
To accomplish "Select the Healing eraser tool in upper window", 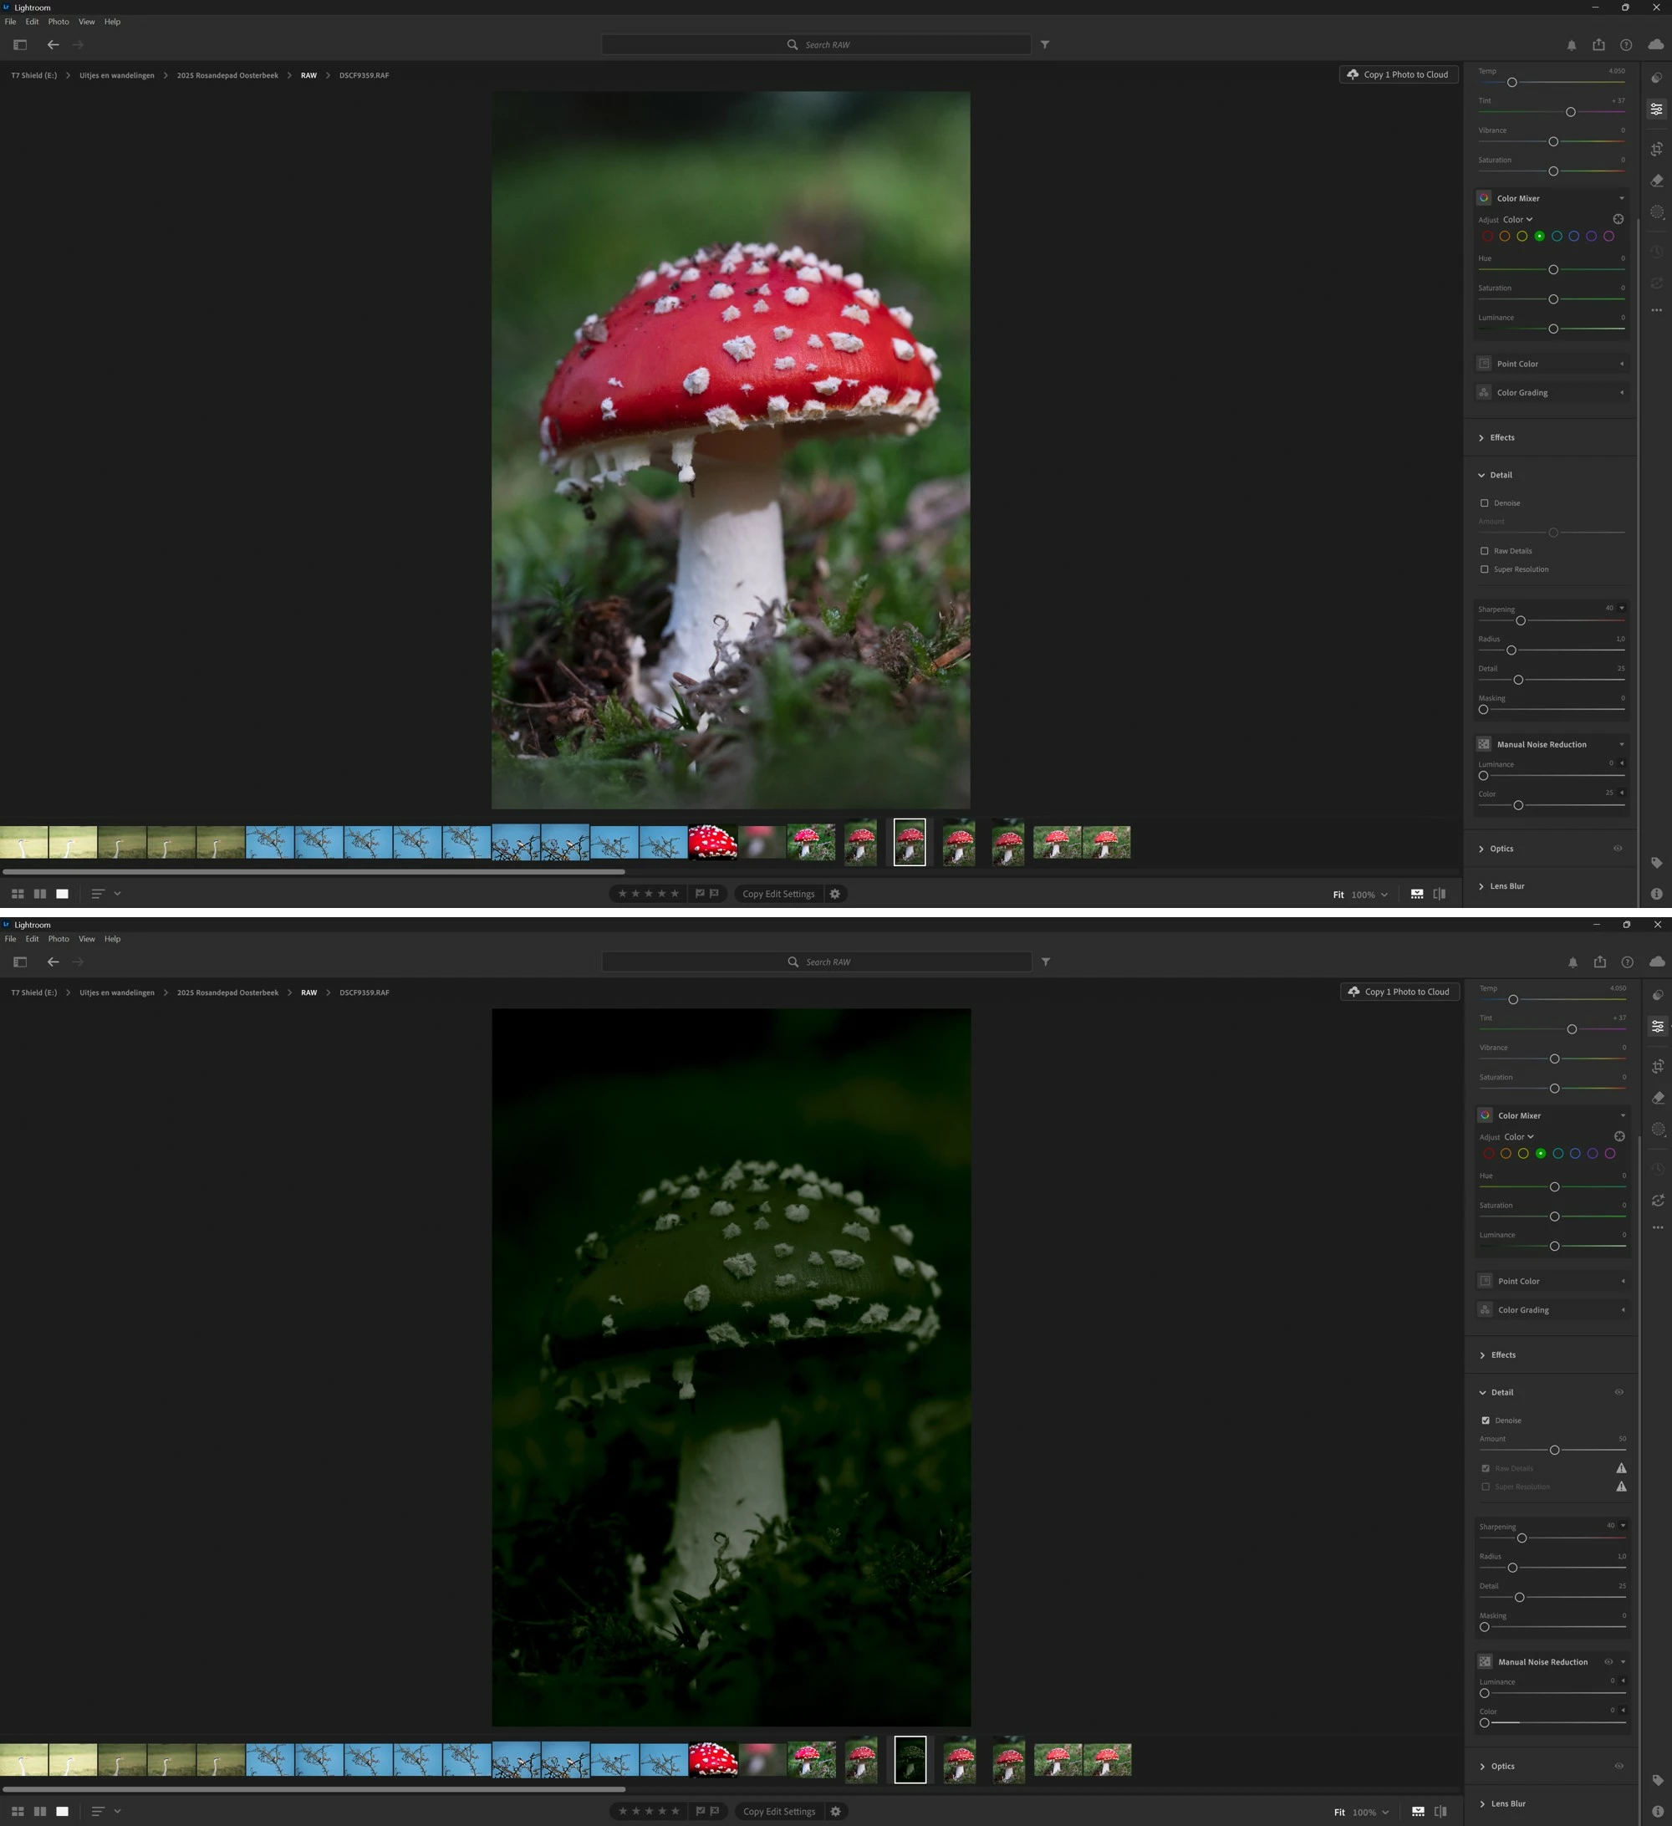I will click(1657, 181).
